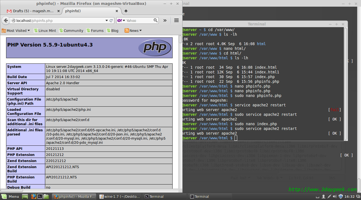
Task: Click the search magnifier icon
Action: 156,20
